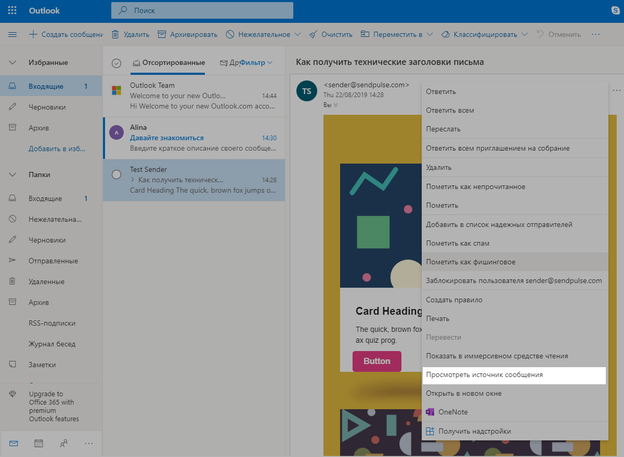
Task: Click the Archive toolbar button
Action: (187, 34)
